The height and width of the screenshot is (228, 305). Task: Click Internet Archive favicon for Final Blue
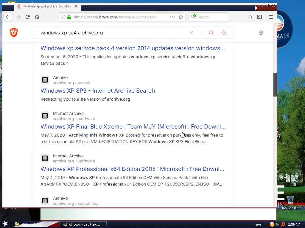pos(45,116)
